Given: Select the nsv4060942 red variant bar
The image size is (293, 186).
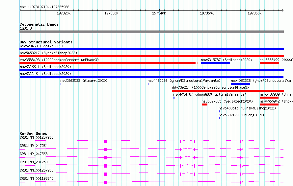Looking at the screenshot, I should [x=269, y=105].
